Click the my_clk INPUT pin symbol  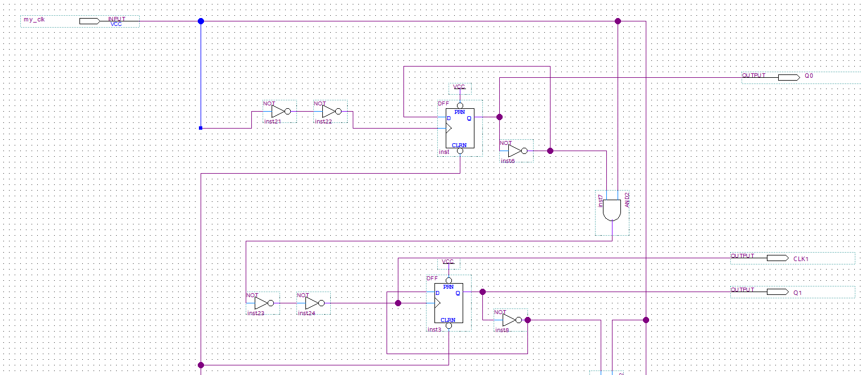pyautogui.click(x=90, y=20)
